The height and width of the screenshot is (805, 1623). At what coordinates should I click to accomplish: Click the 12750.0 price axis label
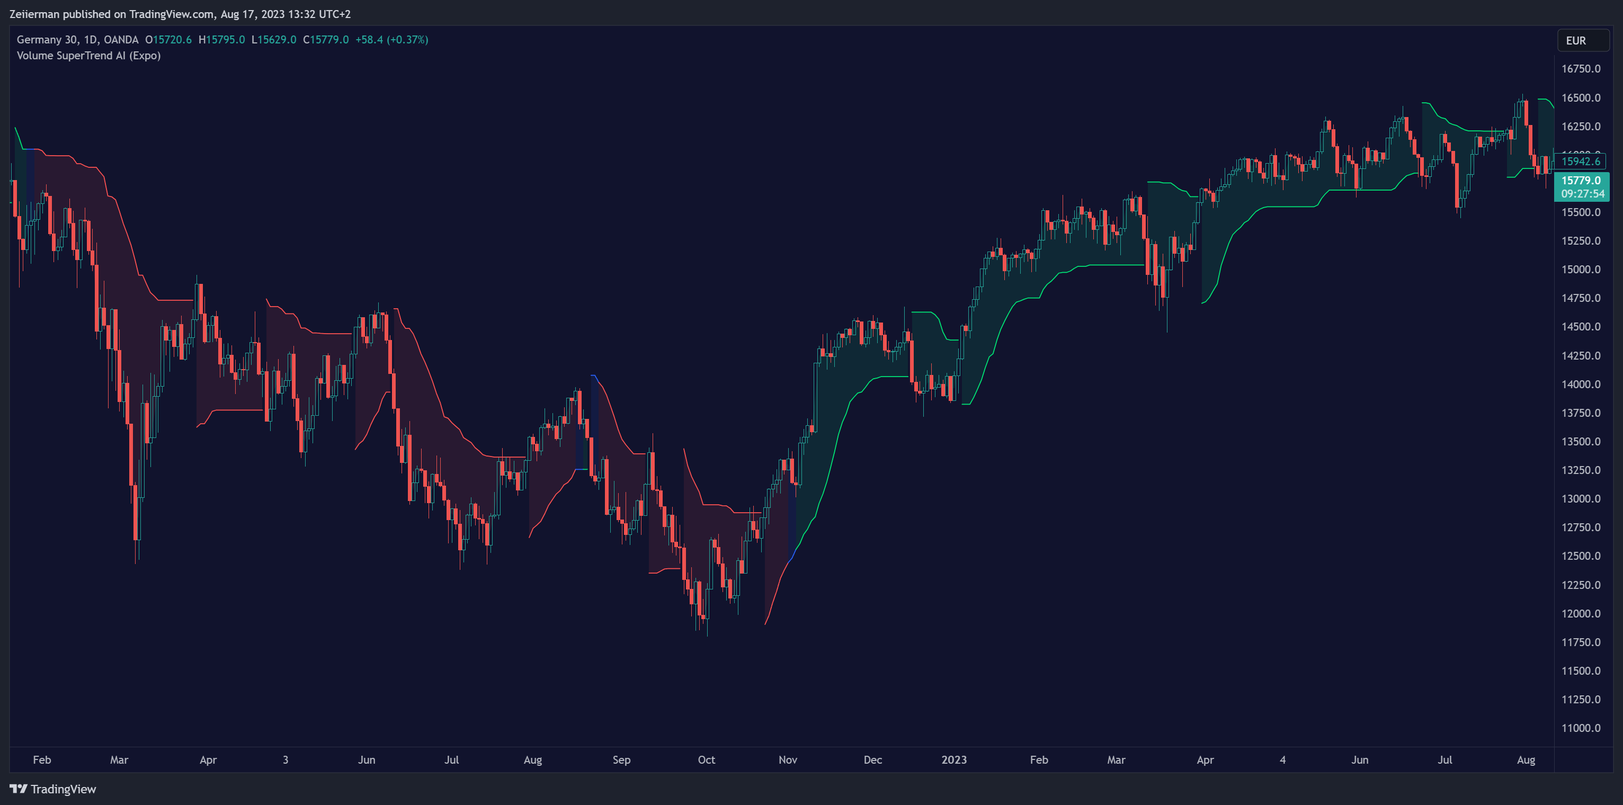pos(1581,527)
